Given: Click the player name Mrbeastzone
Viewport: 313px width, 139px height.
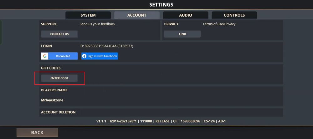Looking at the screenshot, I should click(x=52, y=100).
